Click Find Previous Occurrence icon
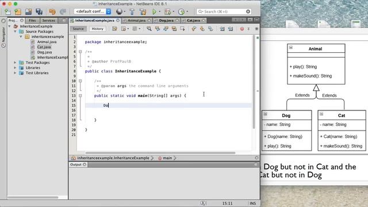368x207 pixels. [158, 29]
